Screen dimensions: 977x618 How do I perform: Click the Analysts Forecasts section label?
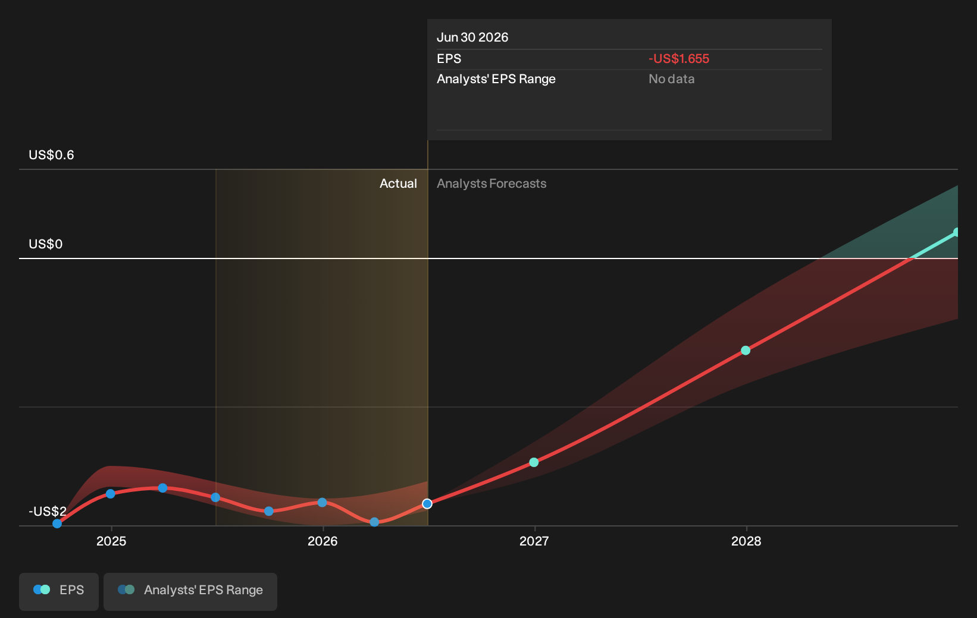click(491, 184)
